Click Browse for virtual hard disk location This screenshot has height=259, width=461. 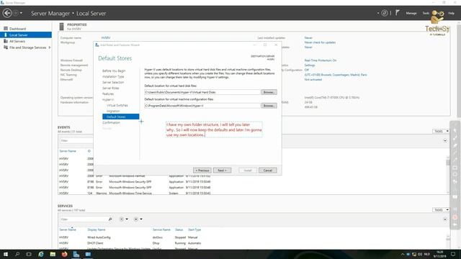[269, 92]
